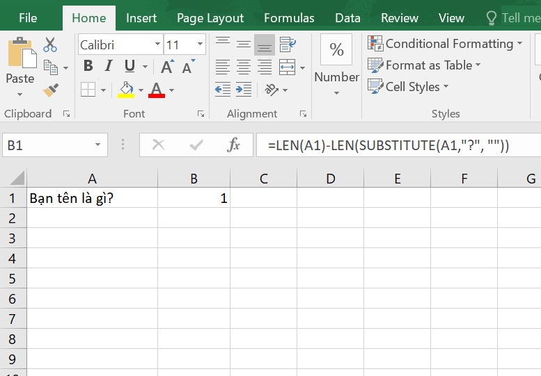
Task: Click the Copy icon
Action: tap(51, 67)
